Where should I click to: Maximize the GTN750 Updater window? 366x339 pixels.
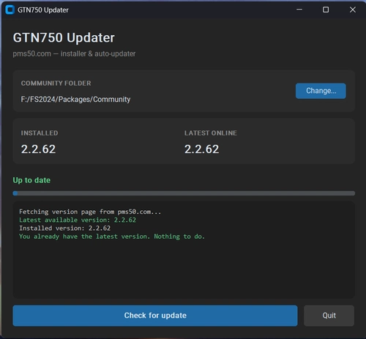pos(326,10)
